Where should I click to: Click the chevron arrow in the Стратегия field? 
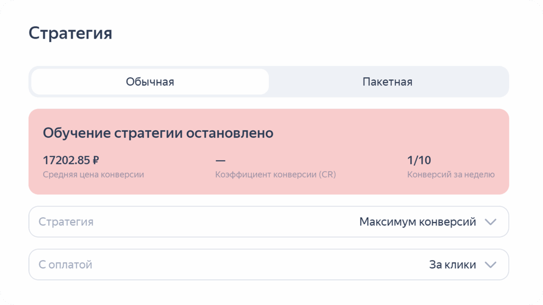click(x=490, y=222)
